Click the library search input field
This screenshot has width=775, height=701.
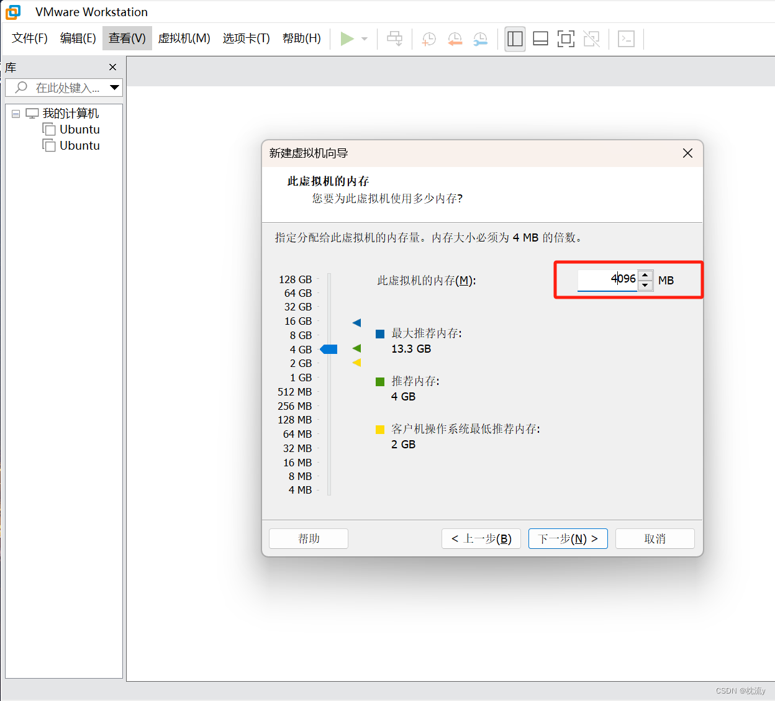64,88
